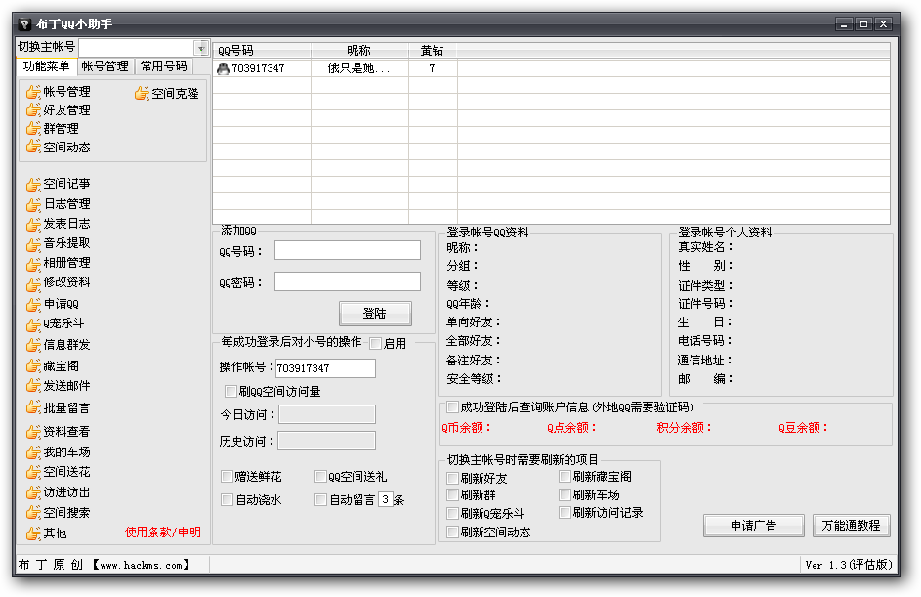Click penguin icon beside 703917347

click(224, 68)
